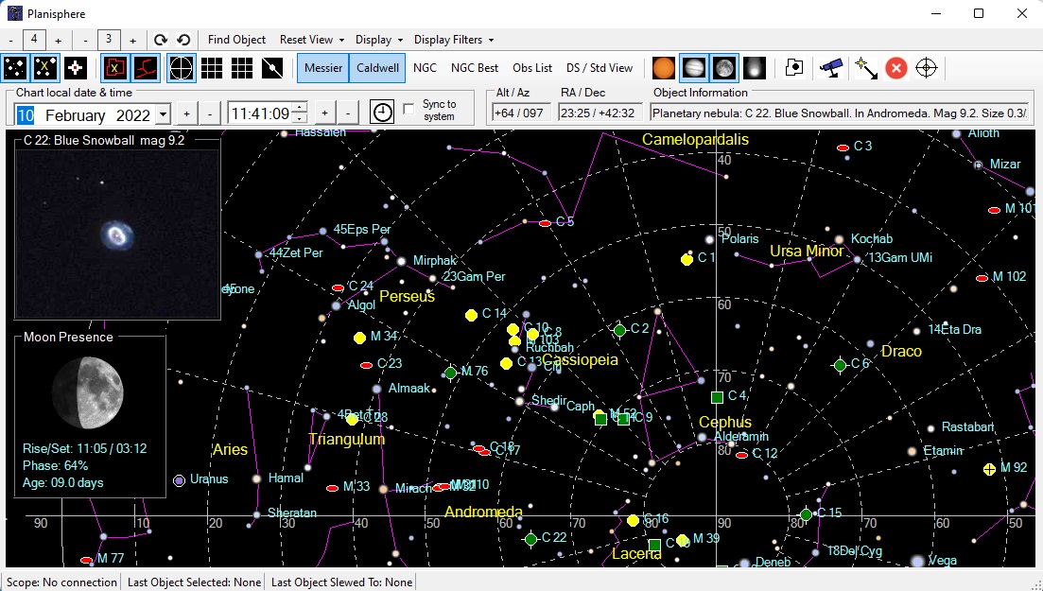This screenshot has height=591, width=1043.
Task: Toggle the Jupiter planets icon
Action: 694,68
